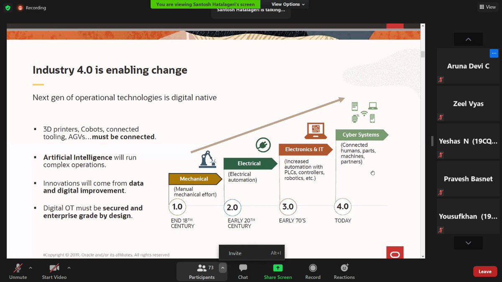
Task: Select the Yousufkhan participant tile
Action: pos(468,216)
